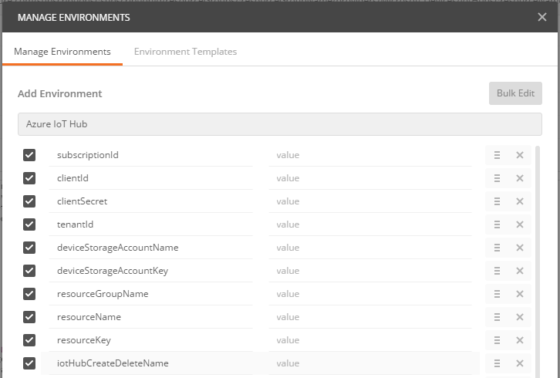Click drag handle icon for clientId row
The image size is (560, 378).
click(497, 178)
